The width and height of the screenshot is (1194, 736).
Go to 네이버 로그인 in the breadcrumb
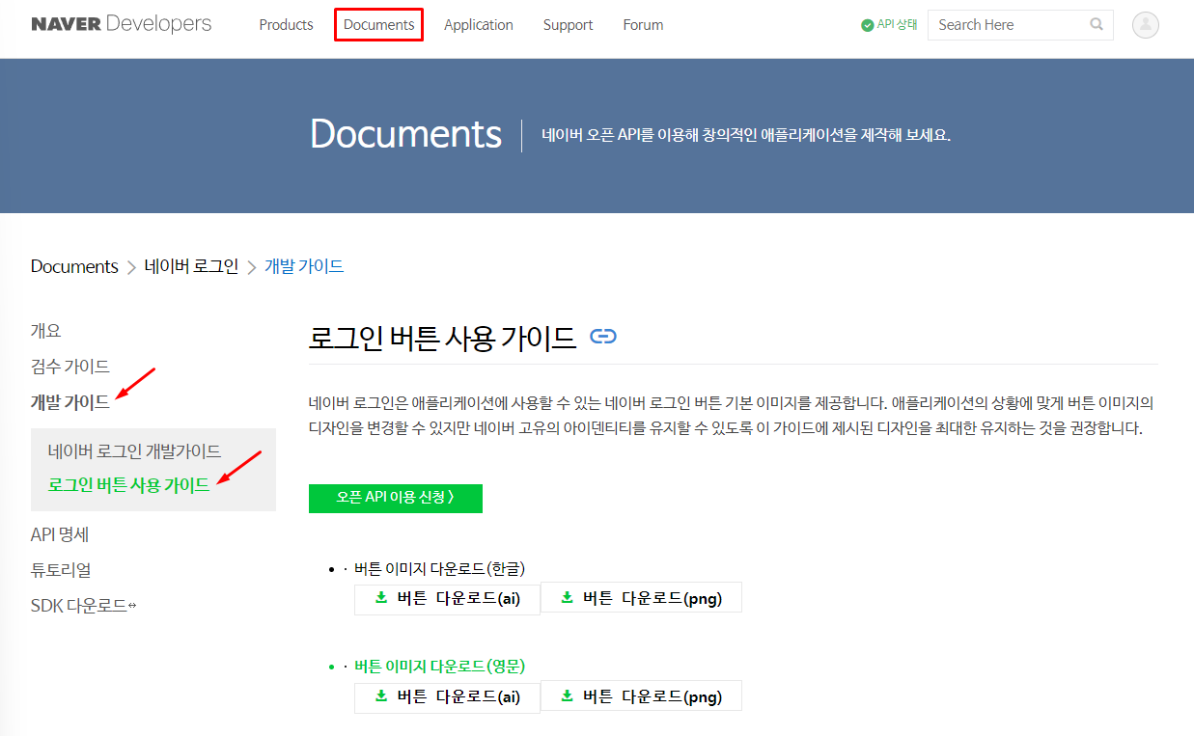click(191, 266)
